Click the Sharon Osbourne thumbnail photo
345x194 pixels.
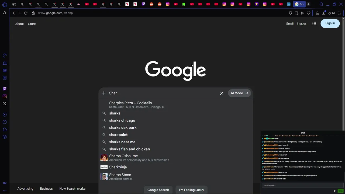click(104, 158)
